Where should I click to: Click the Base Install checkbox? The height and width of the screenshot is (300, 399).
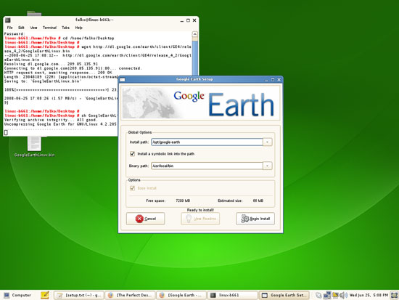pyautogui.click(x=132, y=188)
